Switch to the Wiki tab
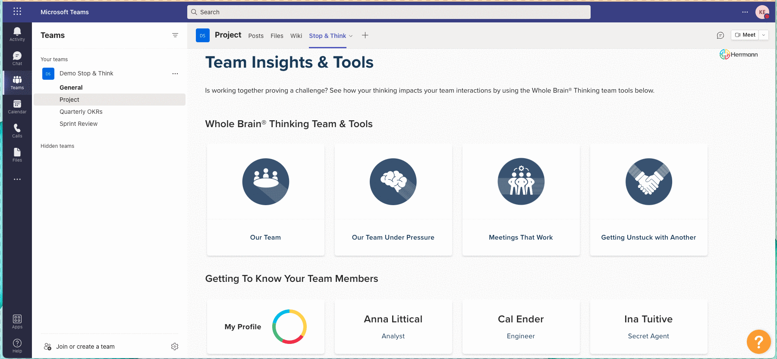Viewport: 777px width, 359px height. (296, 36)
